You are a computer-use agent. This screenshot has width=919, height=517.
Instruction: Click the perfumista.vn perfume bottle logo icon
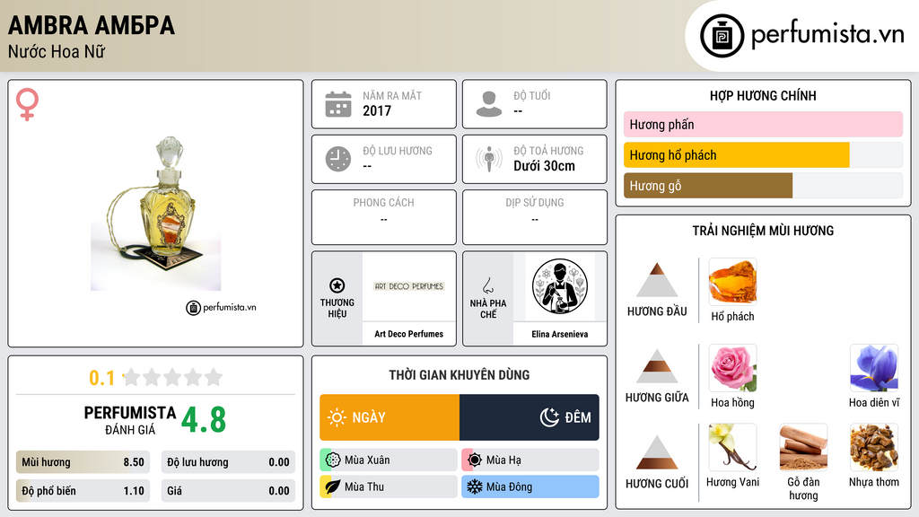(x=722, y=36)
